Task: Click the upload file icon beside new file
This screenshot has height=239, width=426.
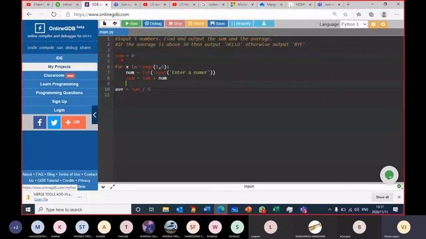Action: (x=115, y=24)
